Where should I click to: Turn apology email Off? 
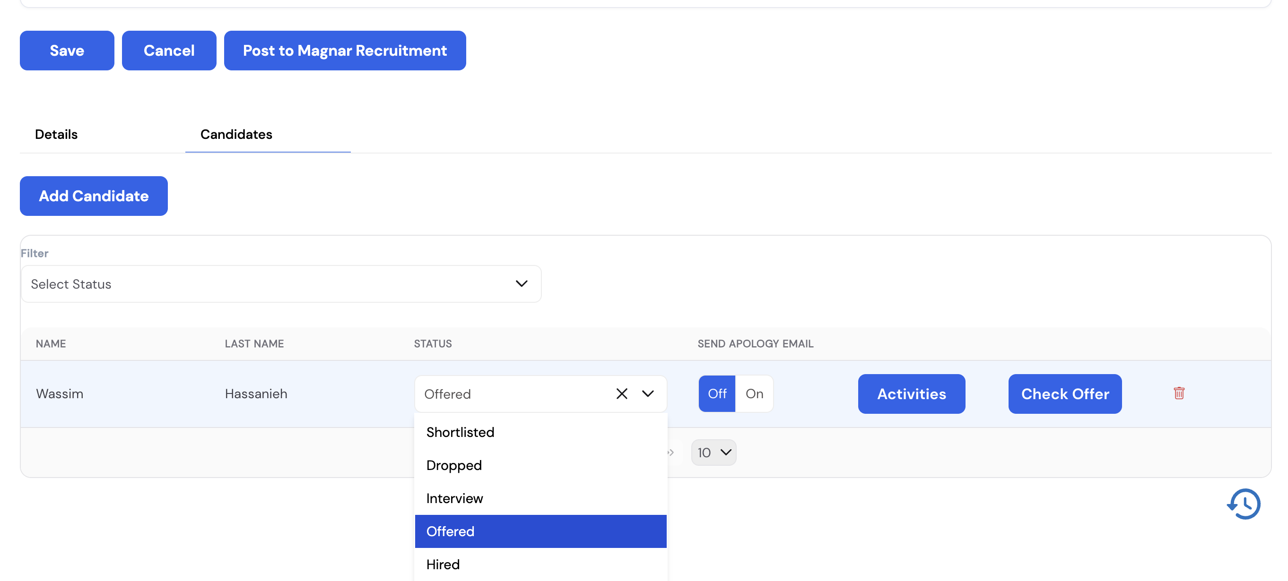coord(716,393)
